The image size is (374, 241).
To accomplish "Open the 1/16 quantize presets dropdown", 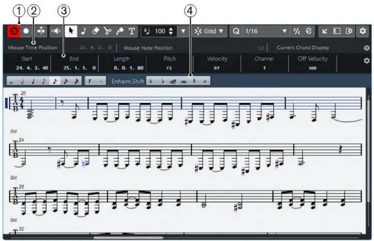I will pos(266,31).
